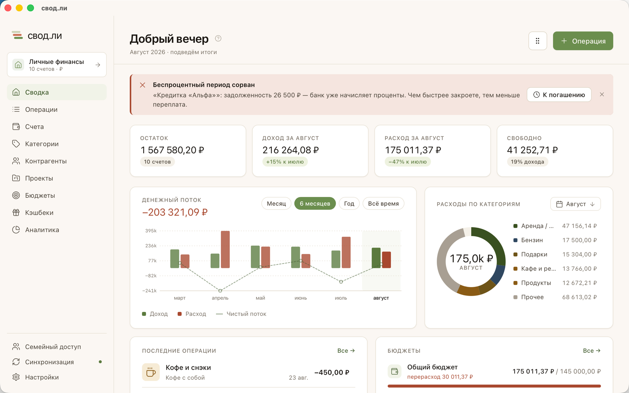
Task: Open the grid layout options button
Action: pyautogui.click(x=537, y=41)
